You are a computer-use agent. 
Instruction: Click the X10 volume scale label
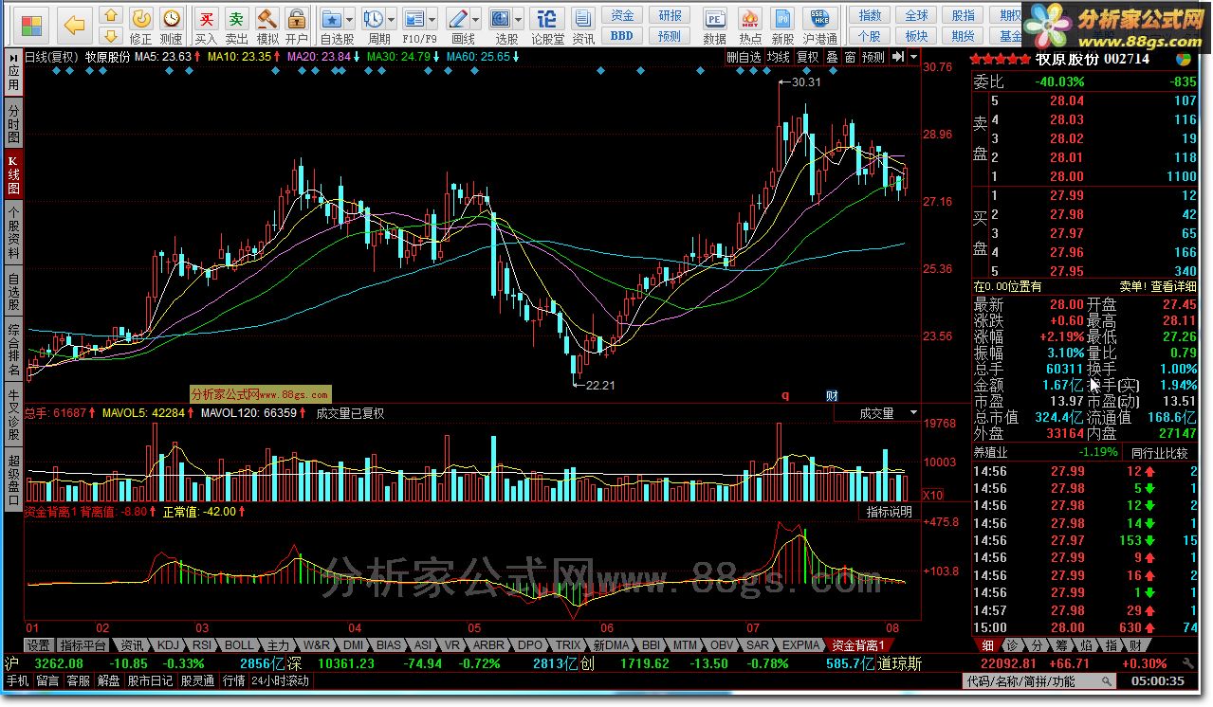[933, 495]
